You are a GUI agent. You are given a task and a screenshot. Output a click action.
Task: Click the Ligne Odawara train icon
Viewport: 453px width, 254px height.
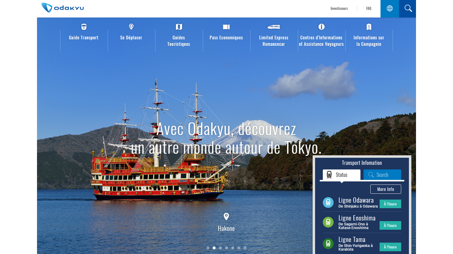[x=328, y=202]
